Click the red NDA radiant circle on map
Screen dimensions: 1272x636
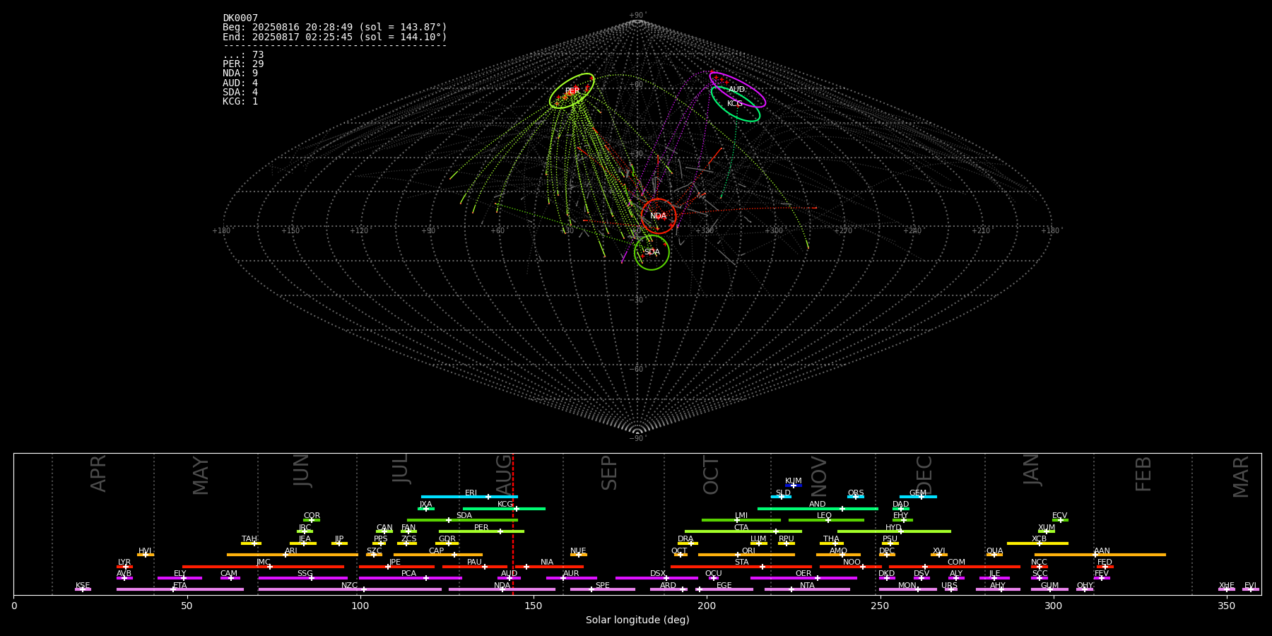[x=659, y=216]
